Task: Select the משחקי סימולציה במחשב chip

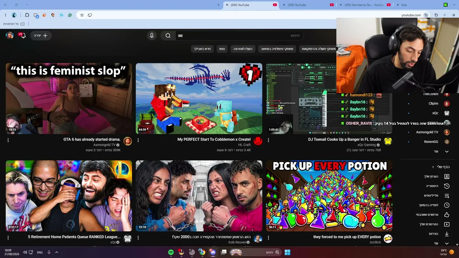Action: 277,49
